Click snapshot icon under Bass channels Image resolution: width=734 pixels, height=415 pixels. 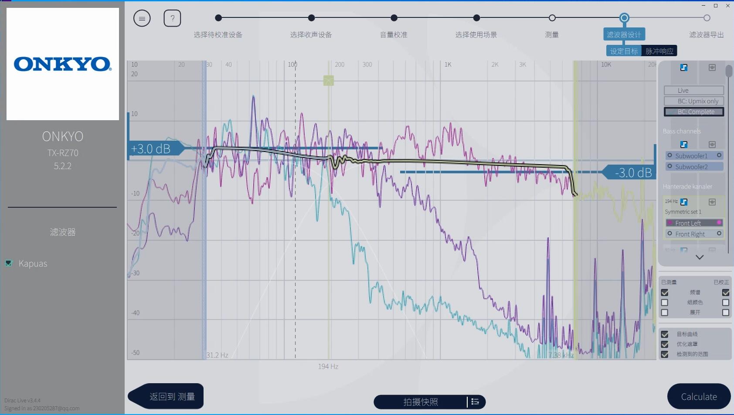pyautogui.click(x=712, y=145)
